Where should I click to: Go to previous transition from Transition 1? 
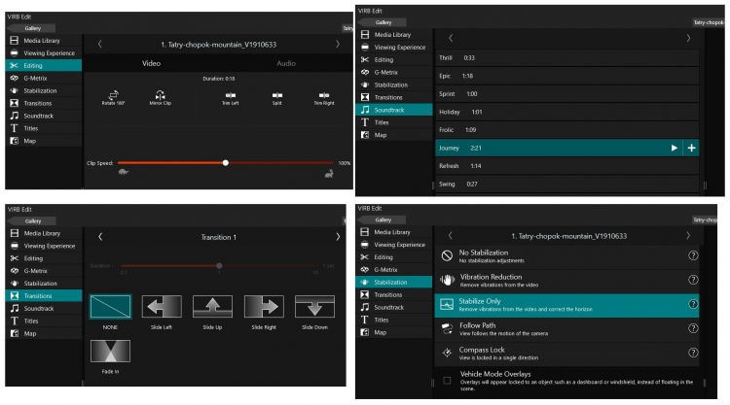coord(100,236)
